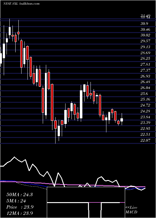This screenshot has height=218, width=156.
Task: Click the 27.37 price axis label
Action: [x=145, y=70]
